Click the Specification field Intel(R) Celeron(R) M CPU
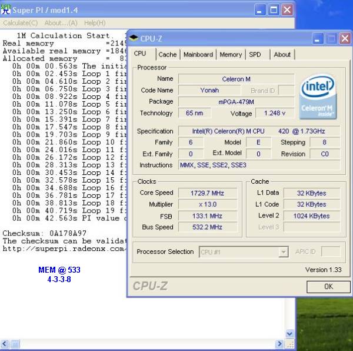Image resolution: width=353 pixels, height=351 pixels. pos(259,131)
